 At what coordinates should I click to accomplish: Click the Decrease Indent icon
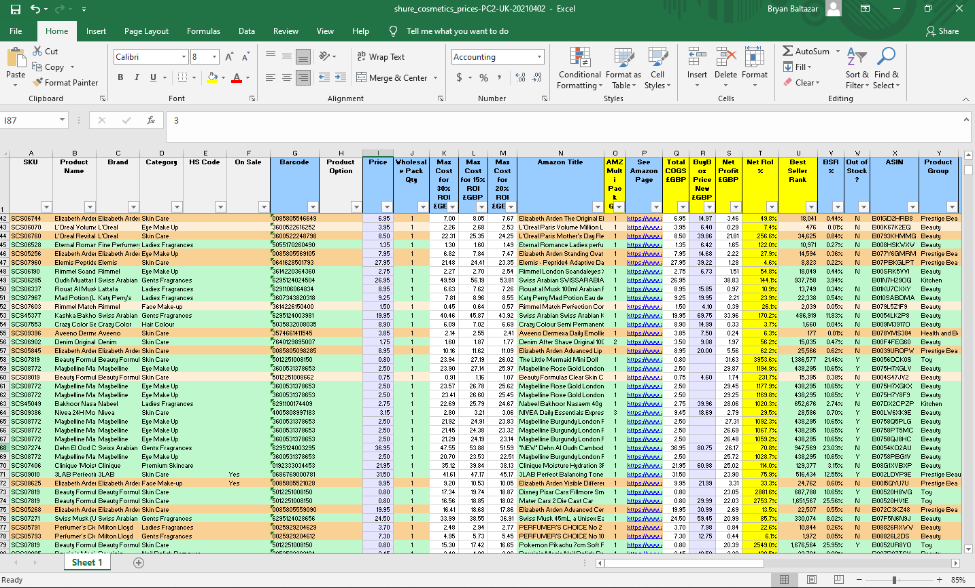tap(324, 77)
